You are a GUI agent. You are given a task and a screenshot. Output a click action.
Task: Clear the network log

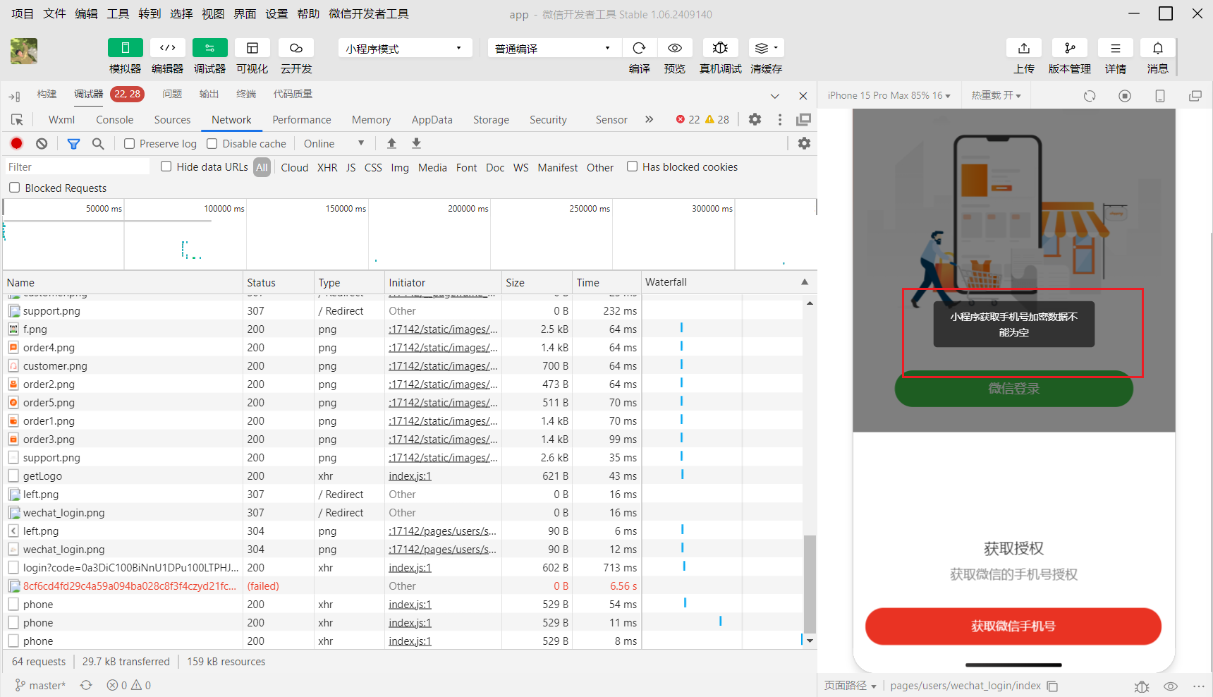pyautogui.click(x=42, y=143)
